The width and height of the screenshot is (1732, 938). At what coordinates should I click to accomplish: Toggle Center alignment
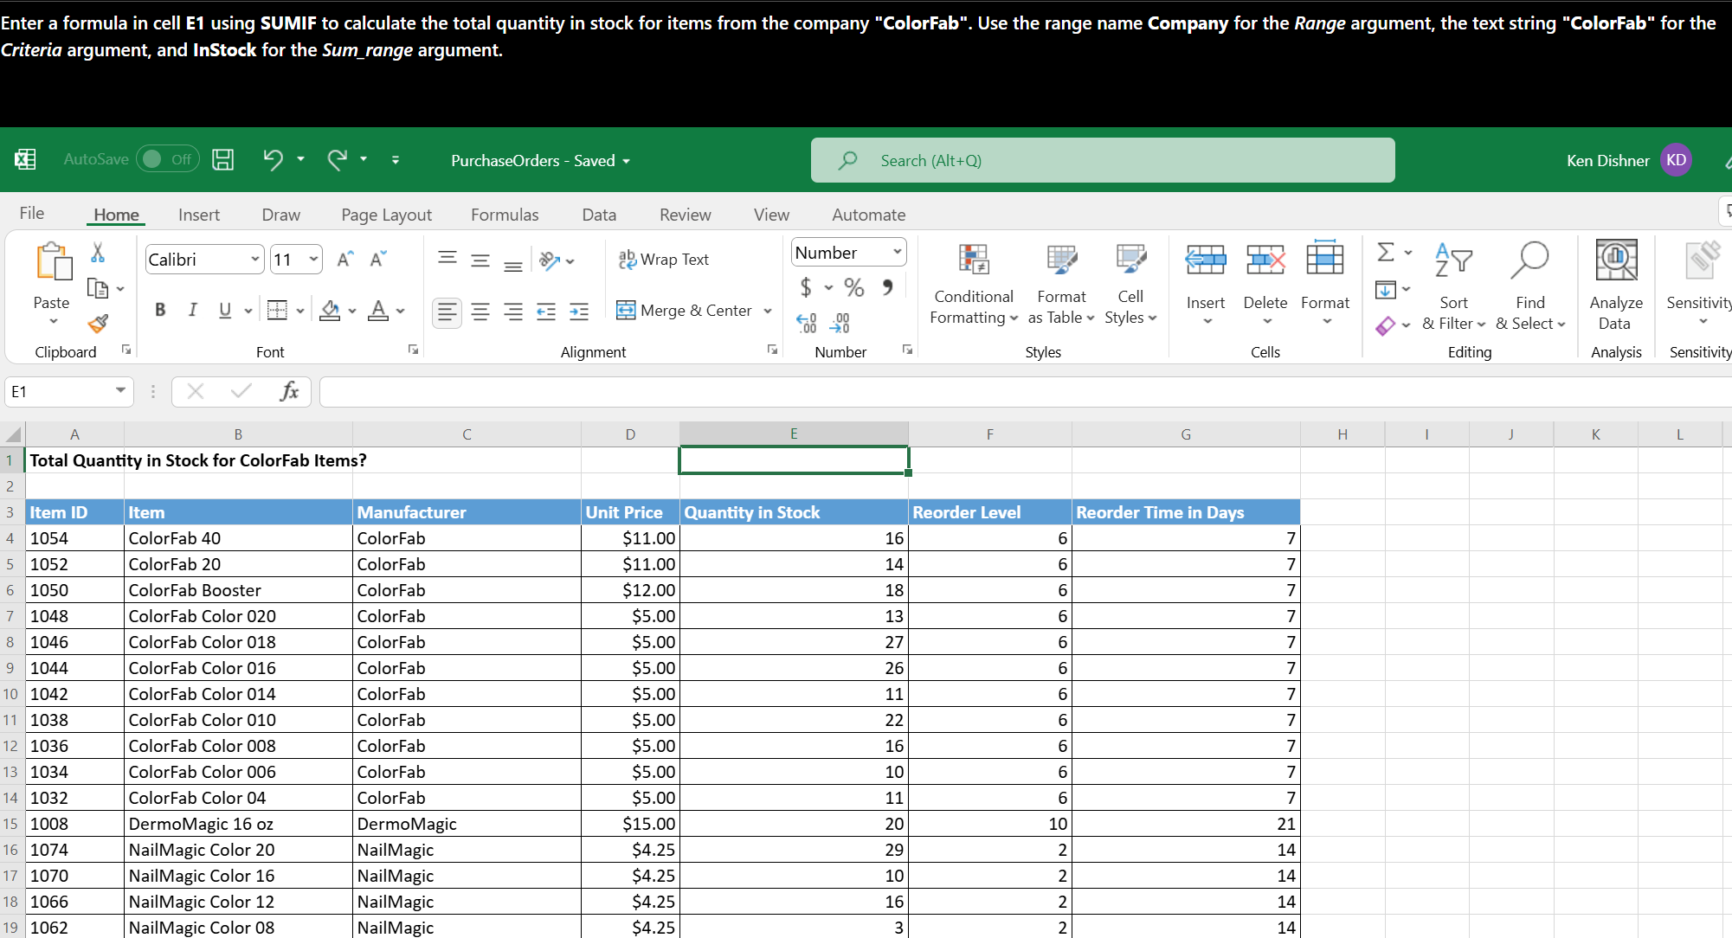480,312
